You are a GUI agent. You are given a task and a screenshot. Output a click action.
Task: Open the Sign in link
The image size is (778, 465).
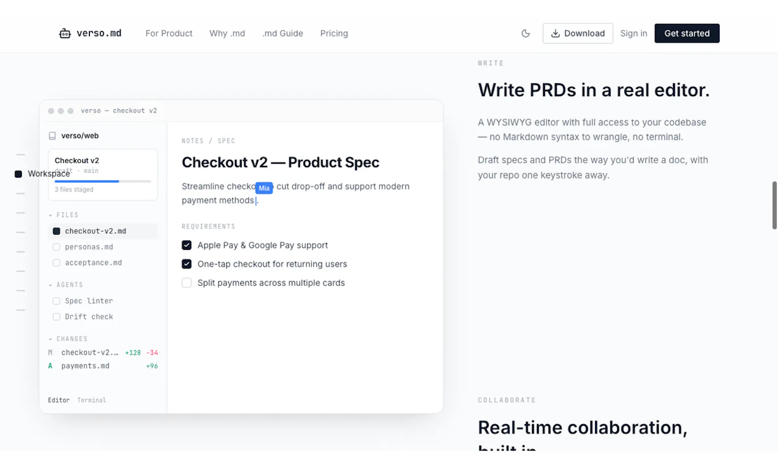[634, 34]
